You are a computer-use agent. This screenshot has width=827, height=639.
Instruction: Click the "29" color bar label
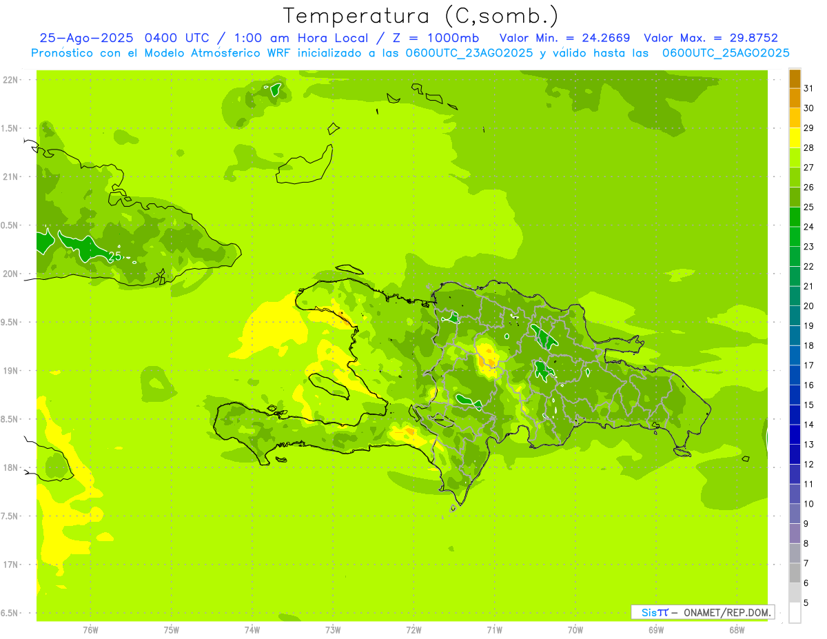coord(809,128)
